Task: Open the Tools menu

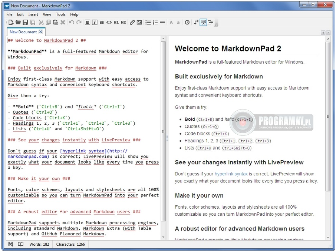Action: [x=61, y=14]
